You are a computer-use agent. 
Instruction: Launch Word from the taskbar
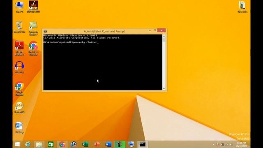[x=108, y=144]
